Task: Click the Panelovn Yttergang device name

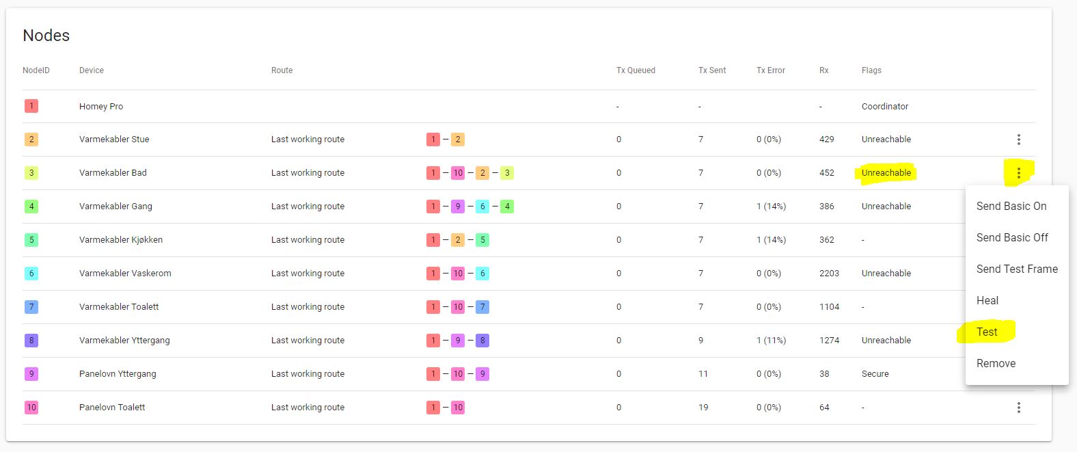Action: click(x=118, y=374)
